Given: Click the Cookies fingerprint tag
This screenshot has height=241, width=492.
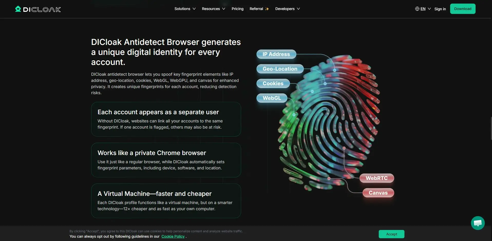Looking at the screenshot, I should (x=273, y=83).
